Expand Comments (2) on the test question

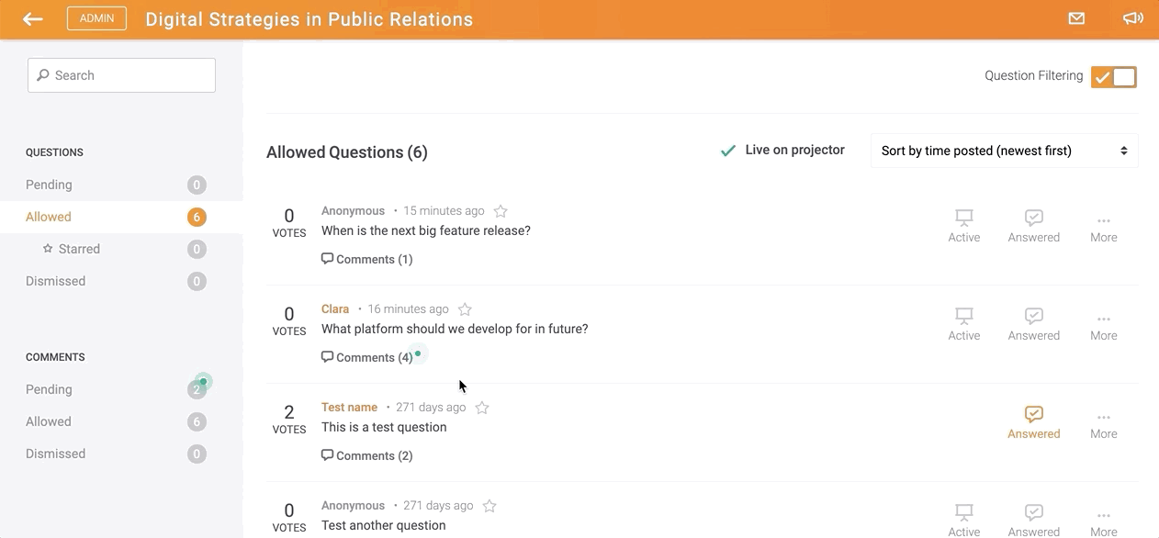pyautogui.click(x=367, y=455)
